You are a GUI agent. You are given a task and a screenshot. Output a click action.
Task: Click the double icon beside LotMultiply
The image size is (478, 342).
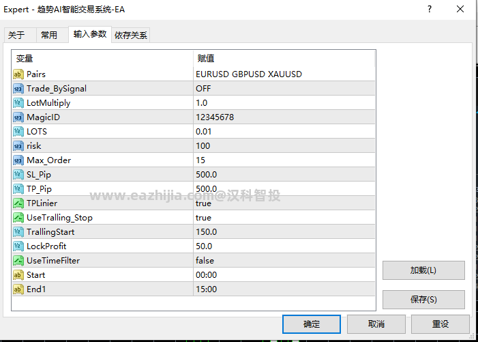[x=18, y=103]
